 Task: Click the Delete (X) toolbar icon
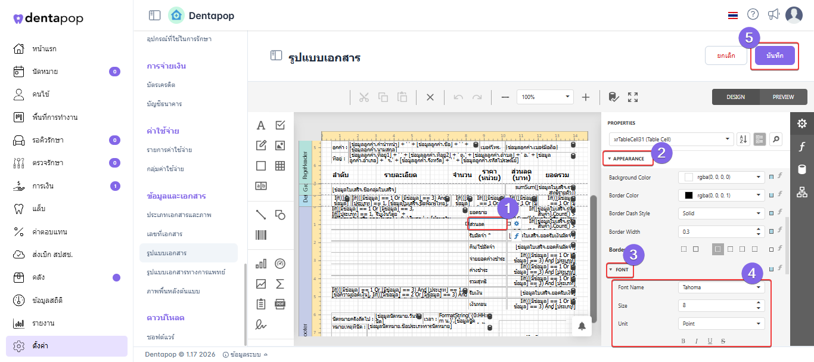click(430, 97)
